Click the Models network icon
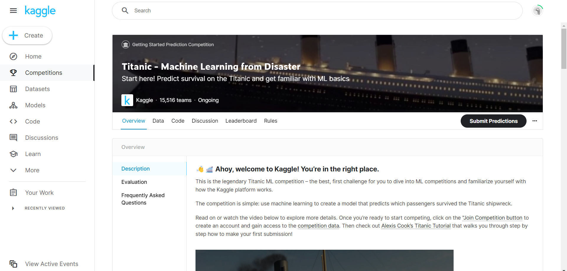567x271 pixels. pyautogui.click(x=13, y=105)
